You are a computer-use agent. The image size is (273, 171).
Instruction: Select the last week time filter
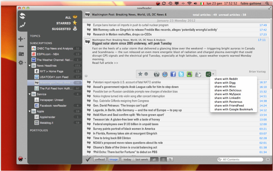[x=142, y=159]
